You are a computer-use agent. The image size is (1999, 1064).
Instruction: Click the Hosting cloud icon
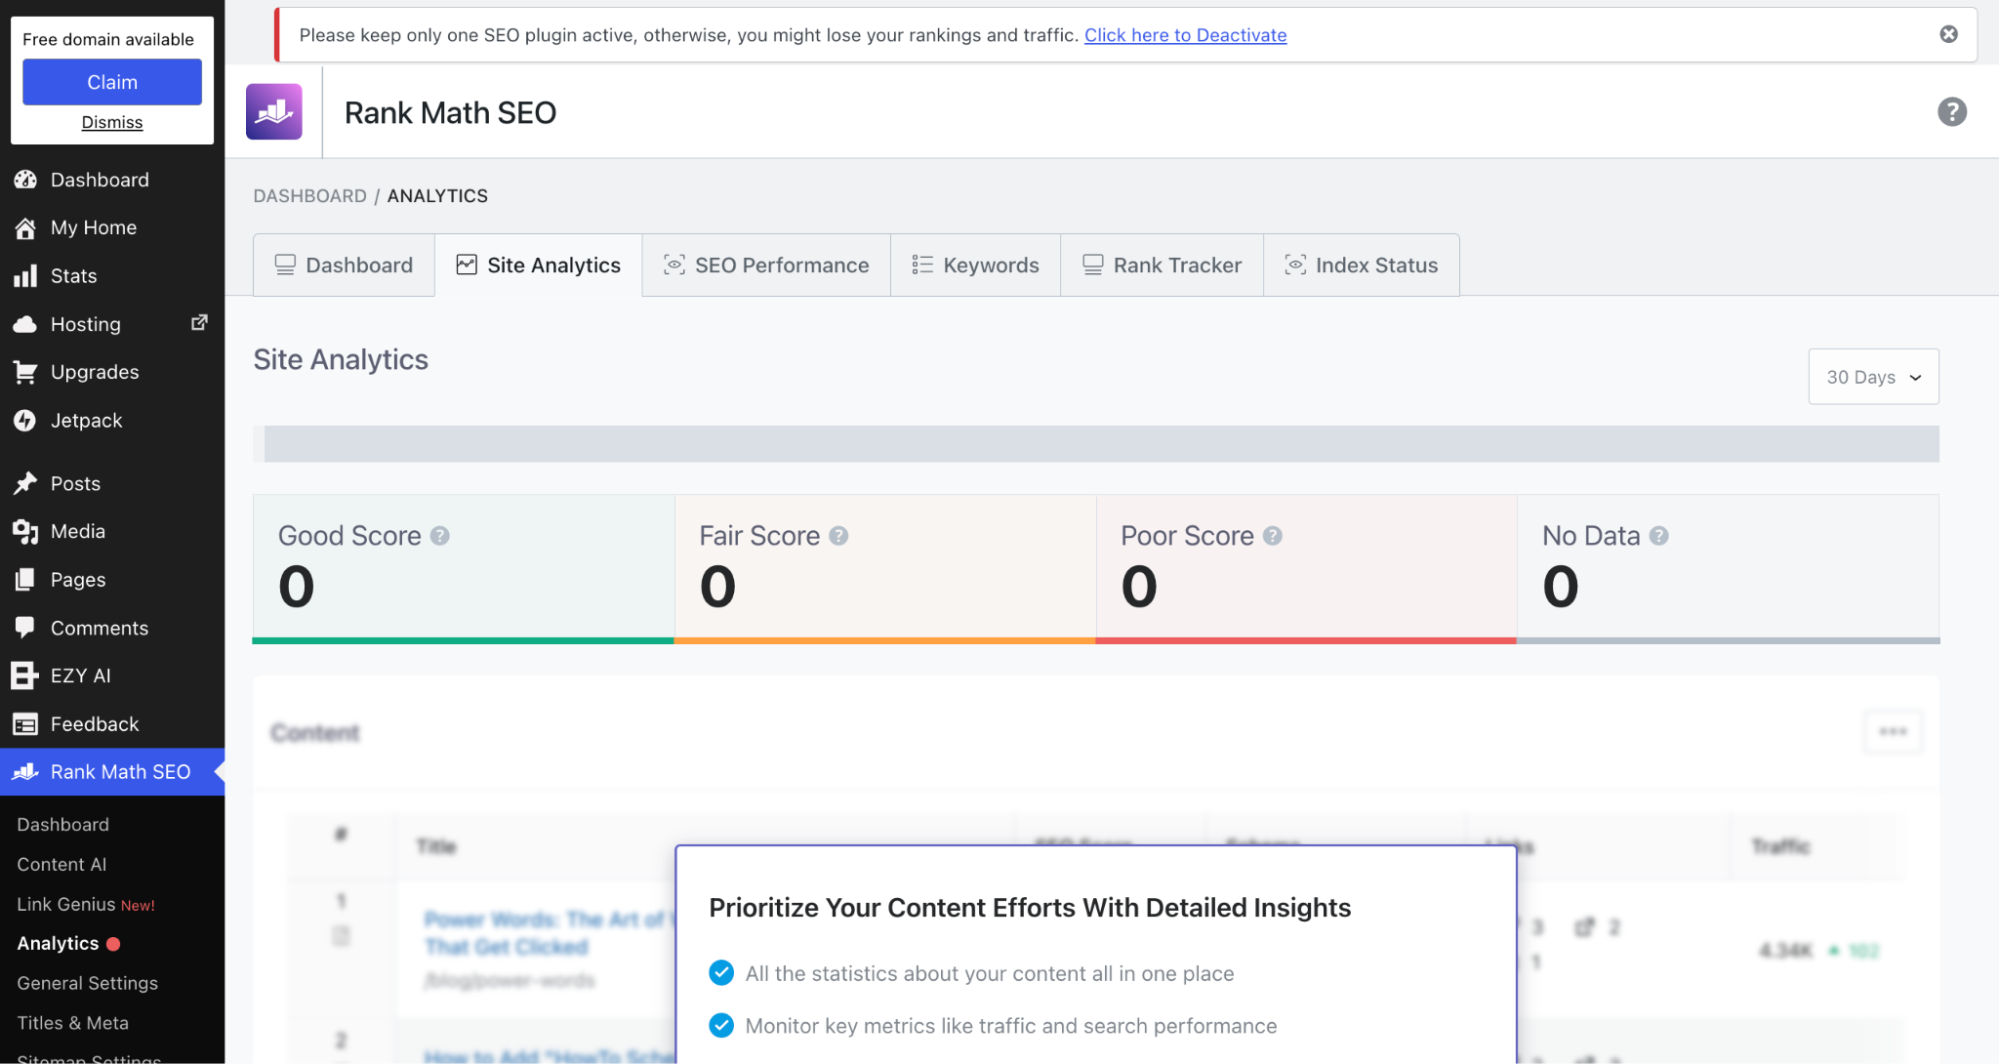point(25,324)
